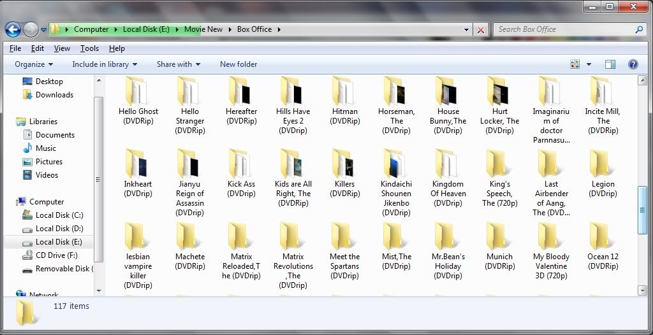Open the Include in library dropdown
This screenshot has width=653, height=335.
105,64
